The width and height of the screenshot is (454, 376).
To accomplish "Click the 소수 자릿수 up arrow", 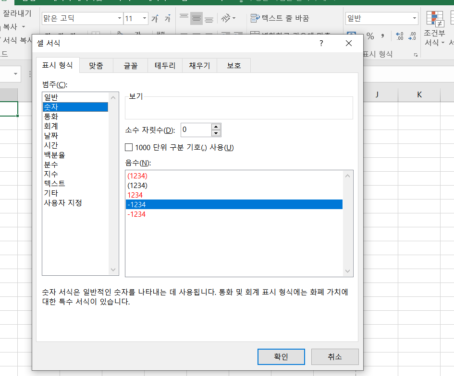I will click(x=215, y=127).
